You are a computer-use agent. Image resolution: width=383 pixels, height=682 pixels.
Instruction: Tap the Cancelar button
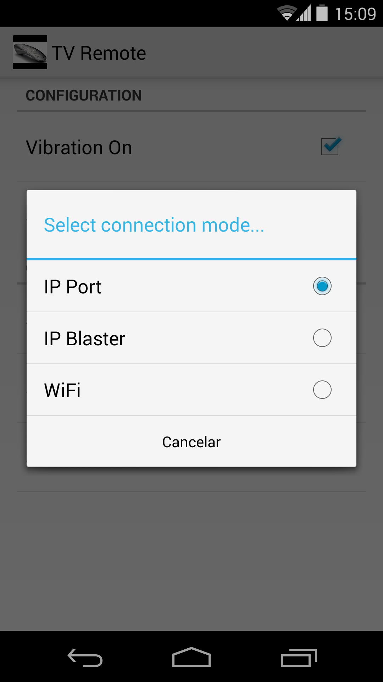[191, 442]
